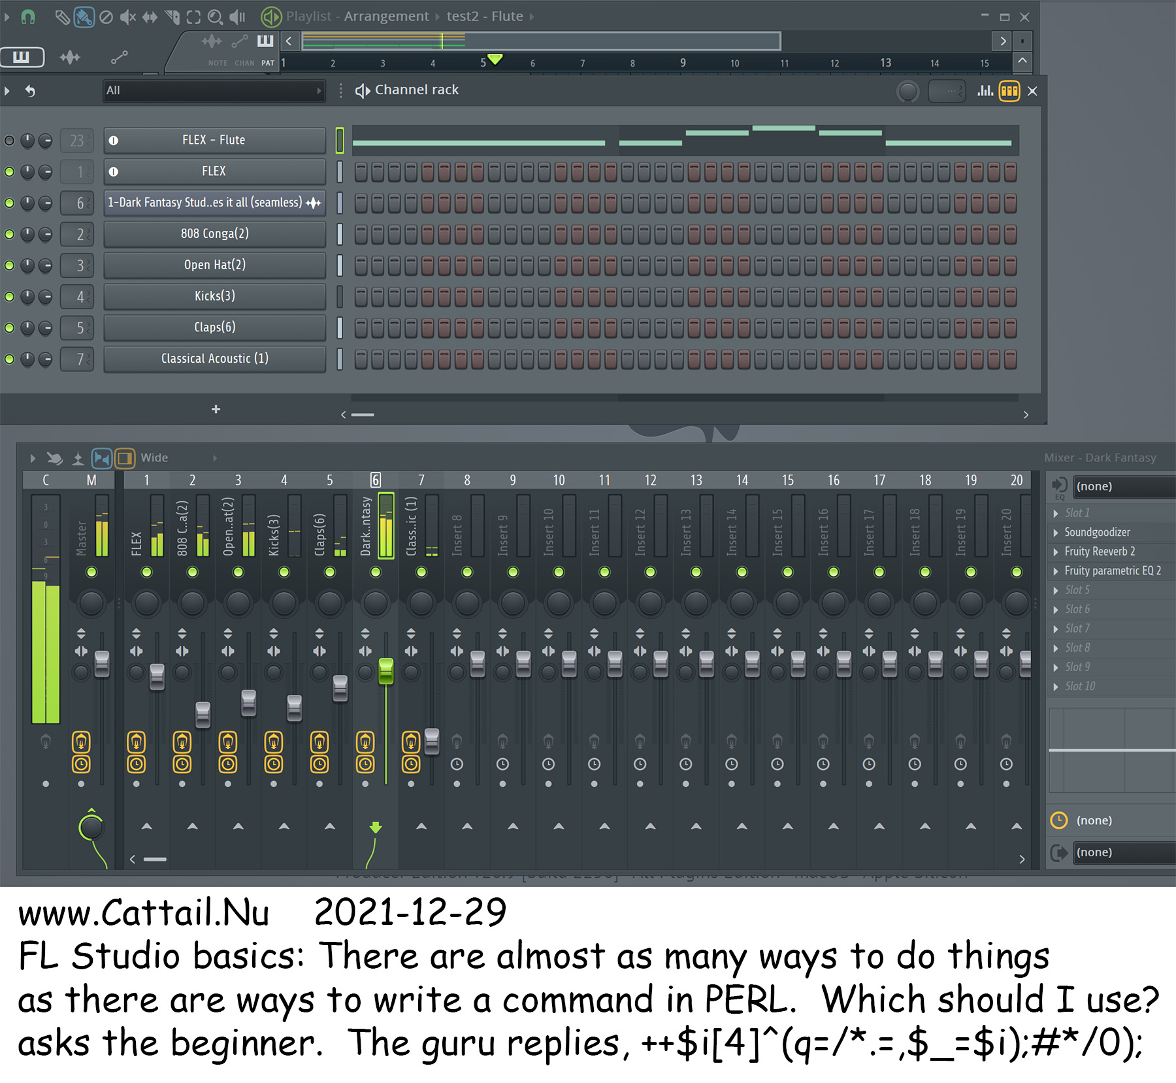Click the Channel rack undo arrow icon

(x=30, y=91)
